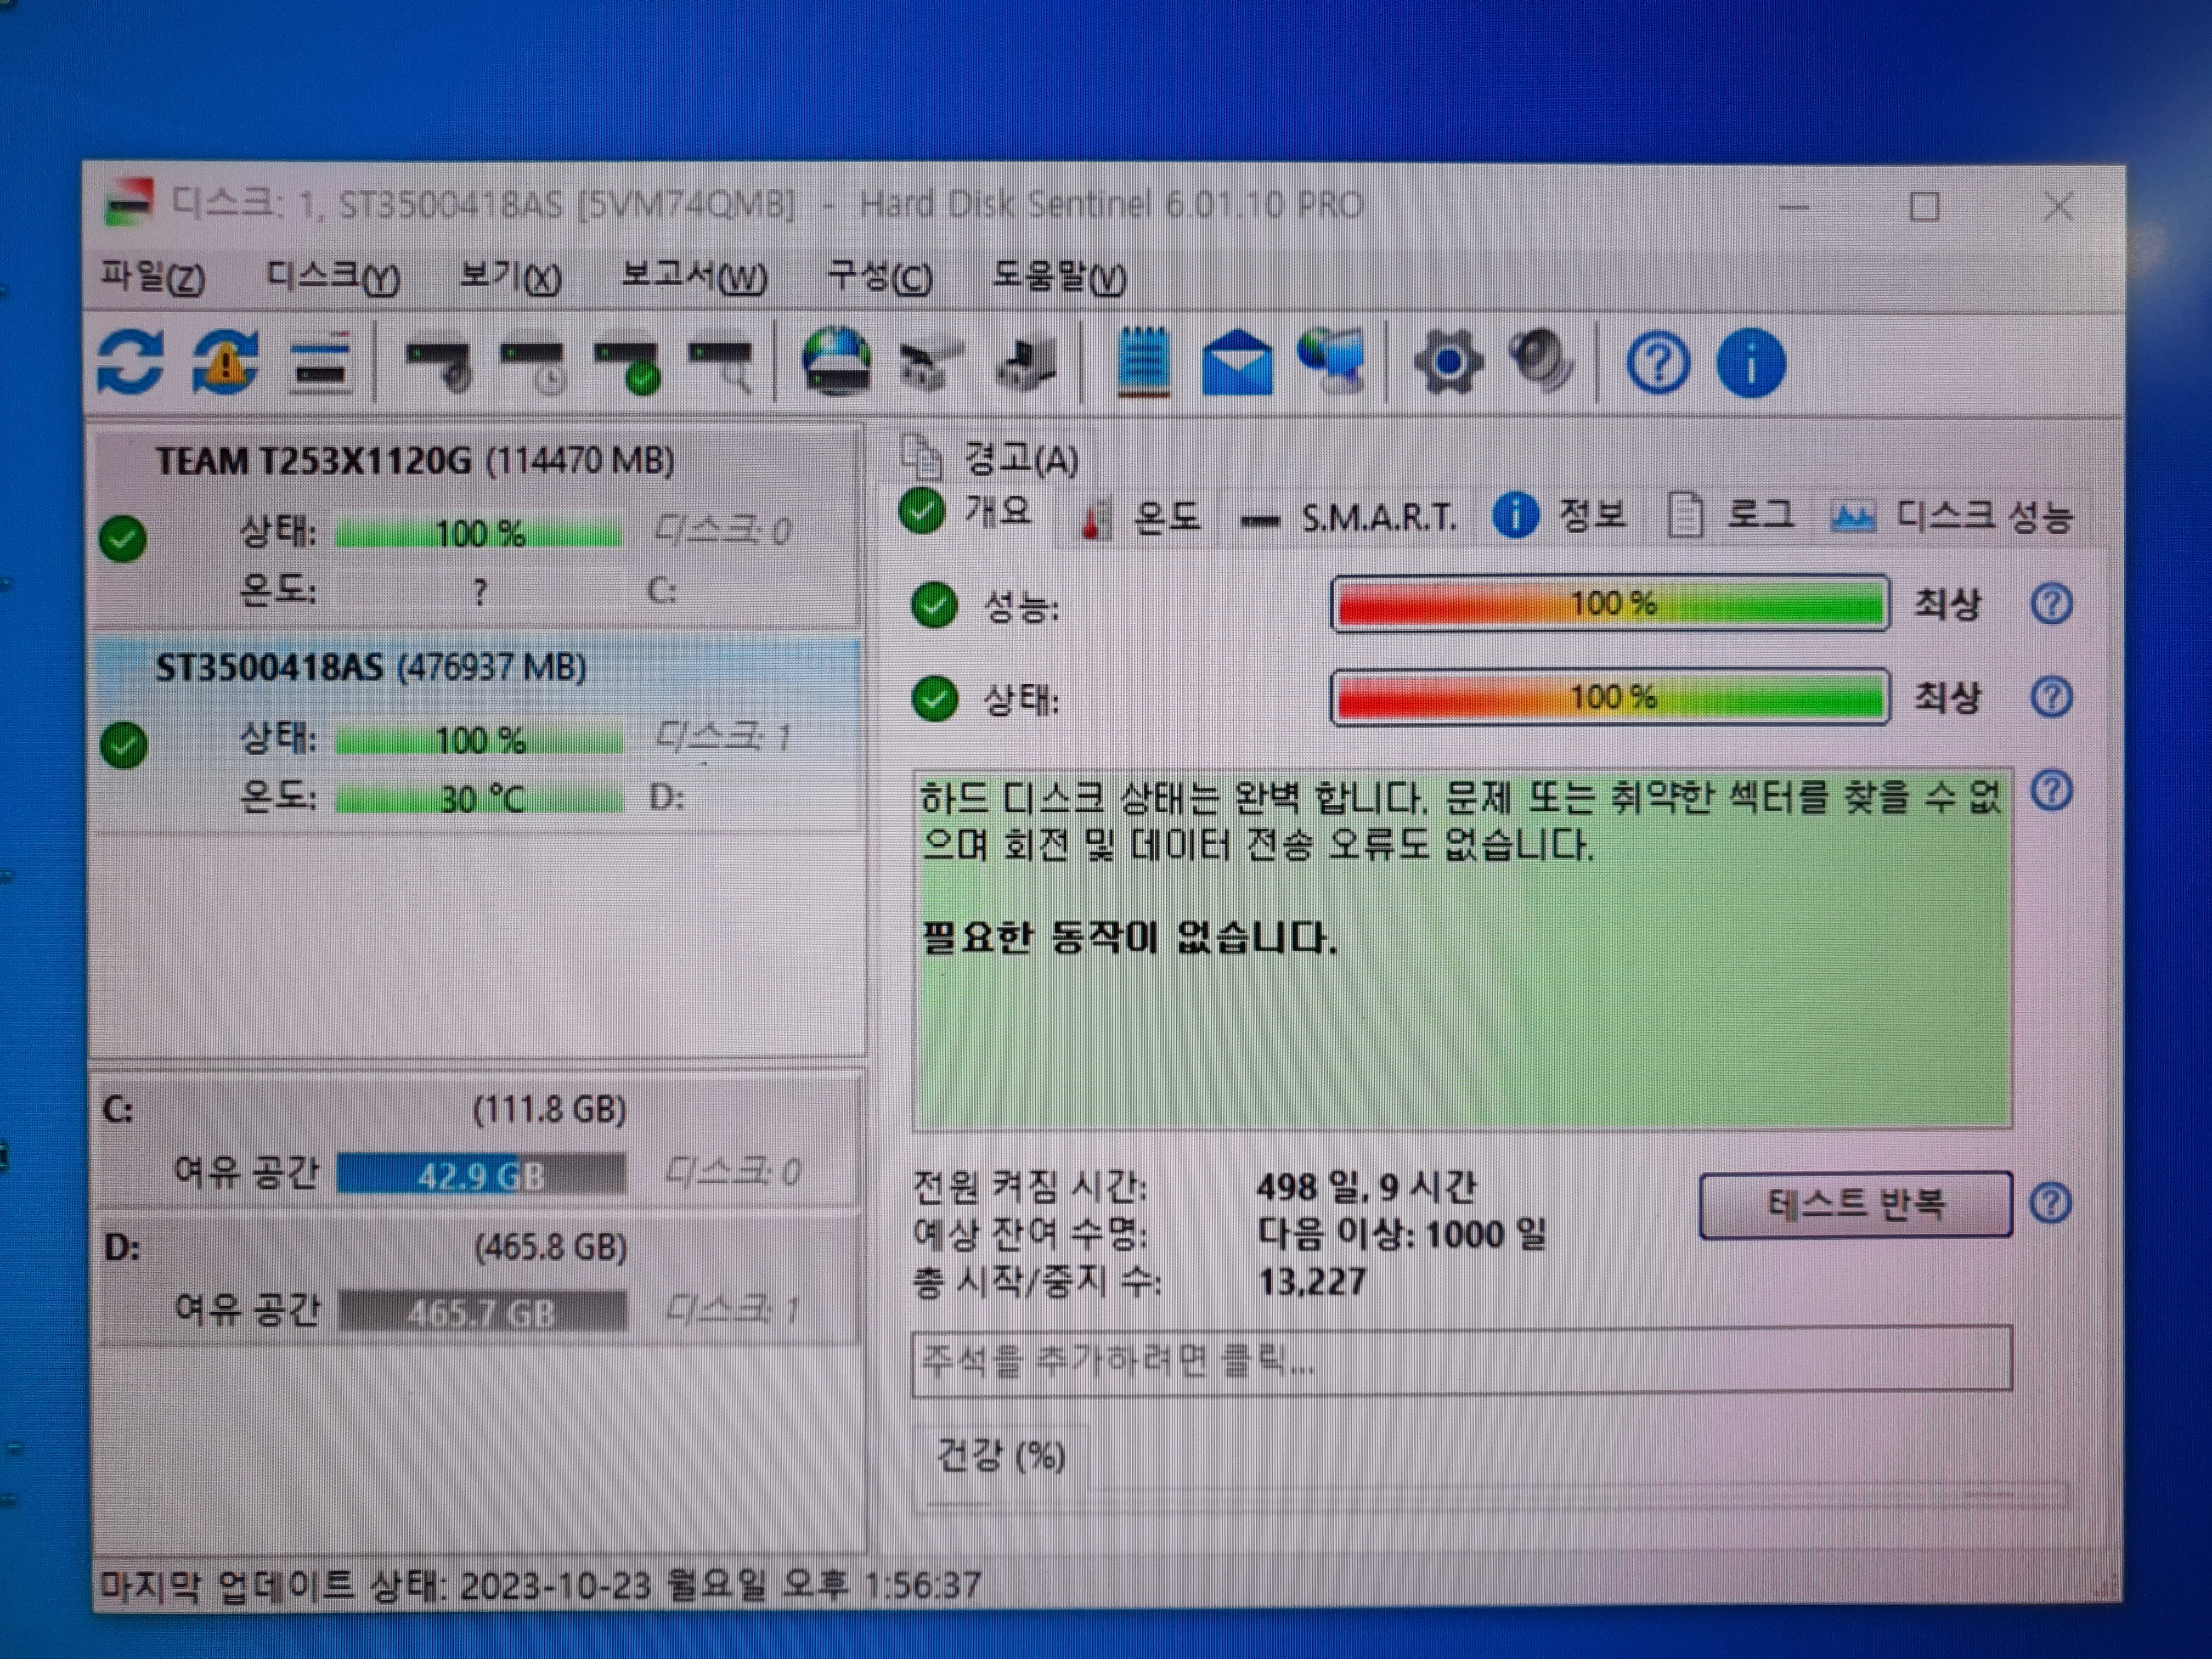The height and width of the screenshot is (1659, 2212).
Task: Click the globe disk icon in toolbar
Action: (836, 362)
